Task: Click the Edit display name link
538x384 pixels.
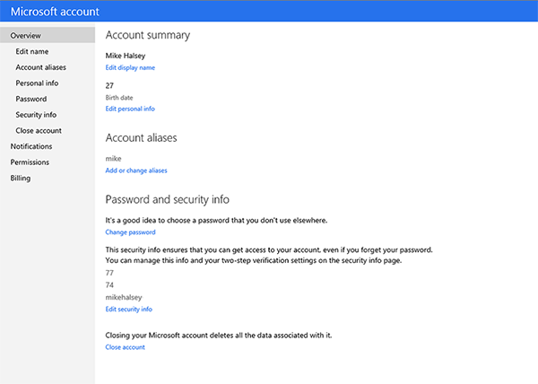Action: [130, 67]
